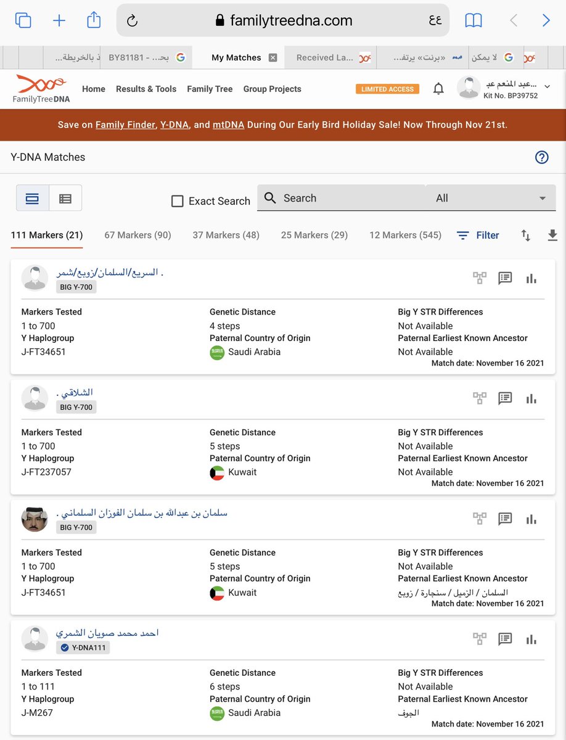Screen dimensions: 566x740
Task: Click the Family Finder sale link
Action: [125, 125]
